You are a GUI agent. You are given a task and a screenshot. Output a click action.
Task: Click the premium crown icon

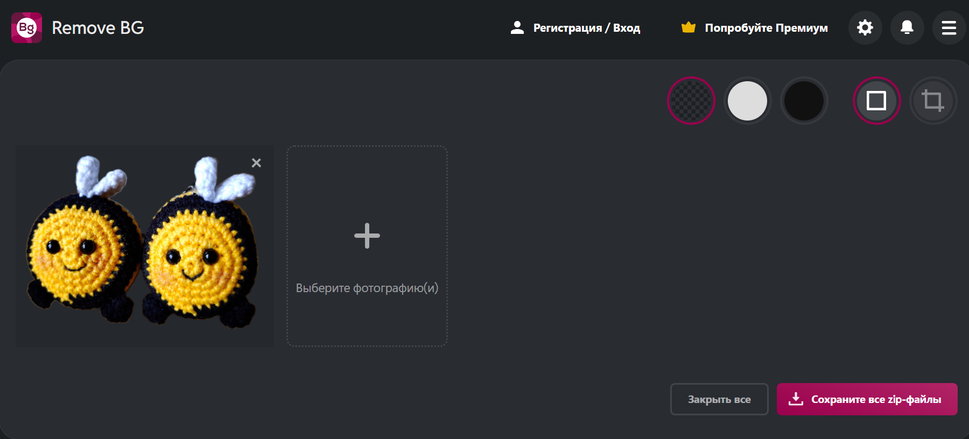pyautogui.click(x=689, y=27)
